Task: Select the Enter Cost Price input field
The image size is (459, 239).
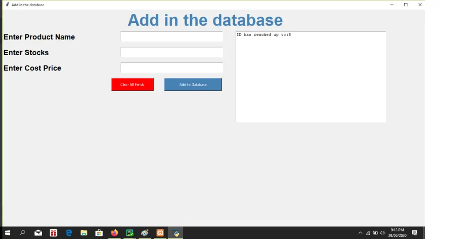Action: (172, 68)
